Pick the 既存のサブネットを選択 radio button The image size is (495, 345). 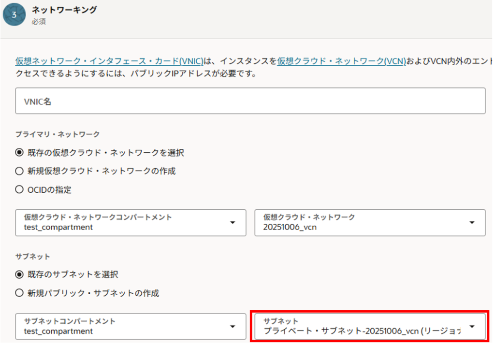tap(19, 274)
